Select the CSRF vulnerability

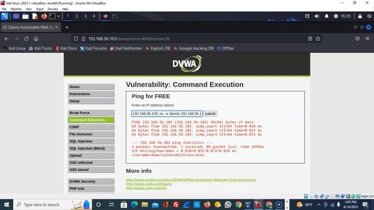tap(91, 127)
